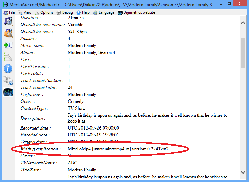Image resolution: width=249 pixels, height=182 pixels.
Task: Close the MediaInfo window
Action: click(240, 4)
